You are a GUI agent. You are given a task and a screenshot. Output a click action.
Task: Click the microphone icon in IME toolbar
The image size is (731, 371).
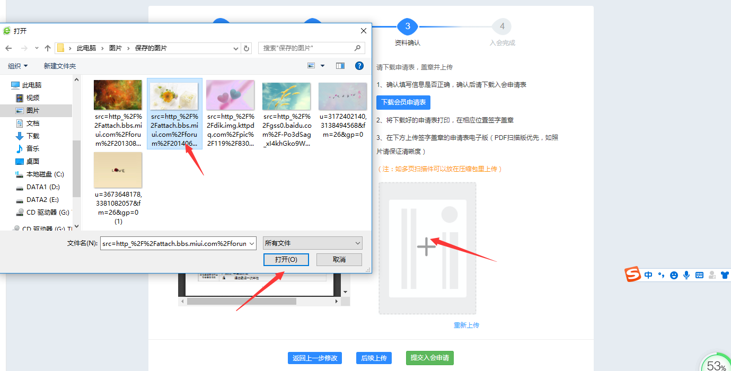pyautogui.click(x=686, y=275)
